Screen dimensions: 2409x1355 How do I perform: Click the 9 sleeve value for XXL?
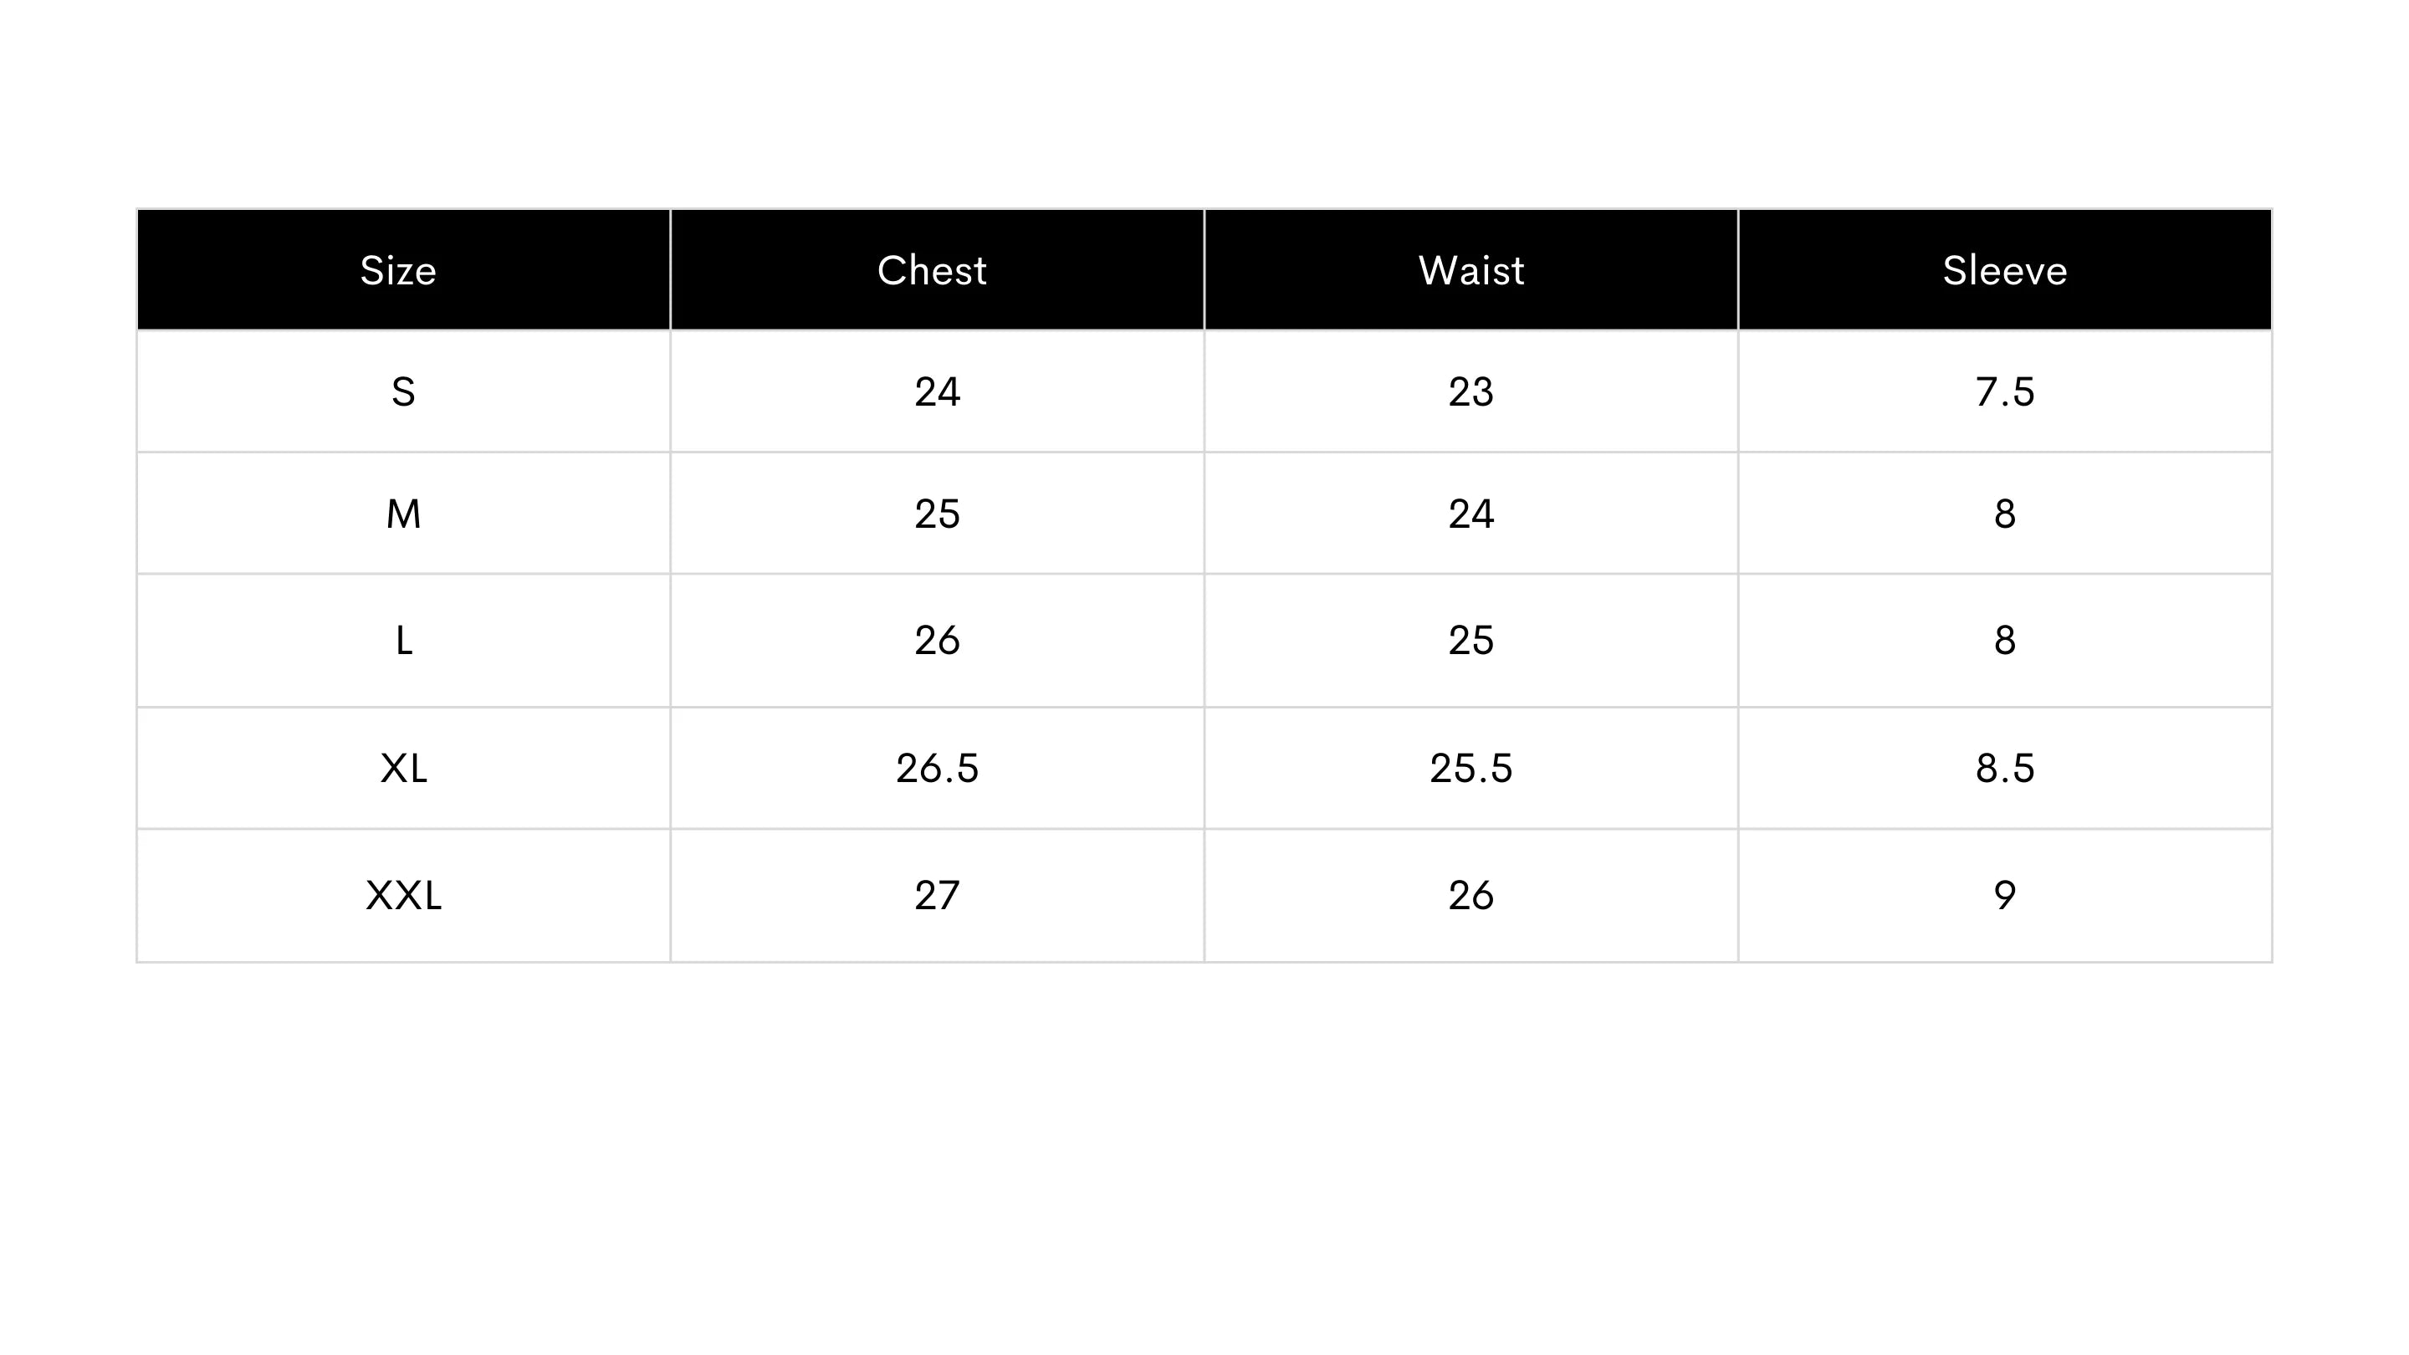point(2005,896)
